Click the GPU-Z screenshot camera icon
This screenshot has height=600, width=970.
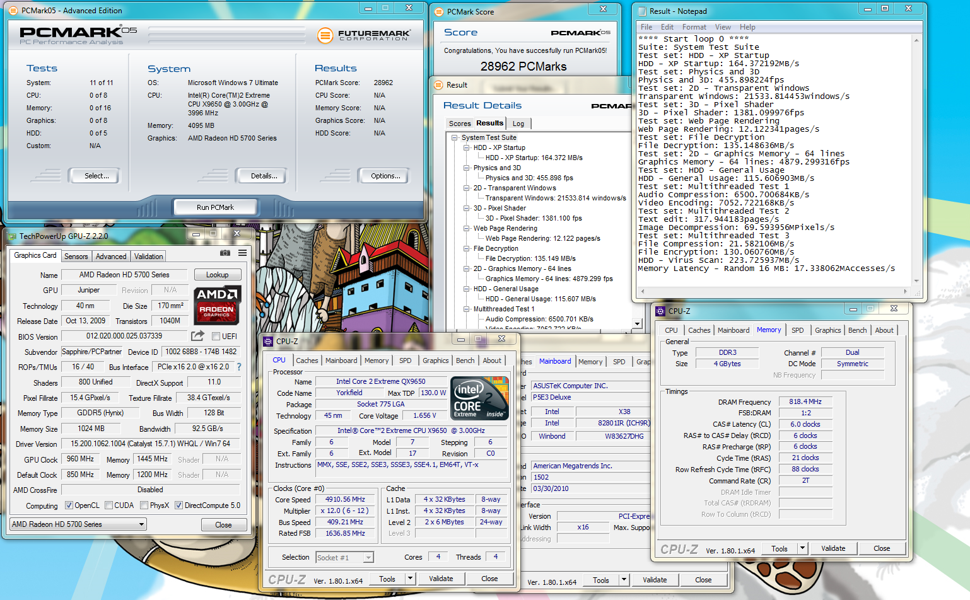(225, 253)
